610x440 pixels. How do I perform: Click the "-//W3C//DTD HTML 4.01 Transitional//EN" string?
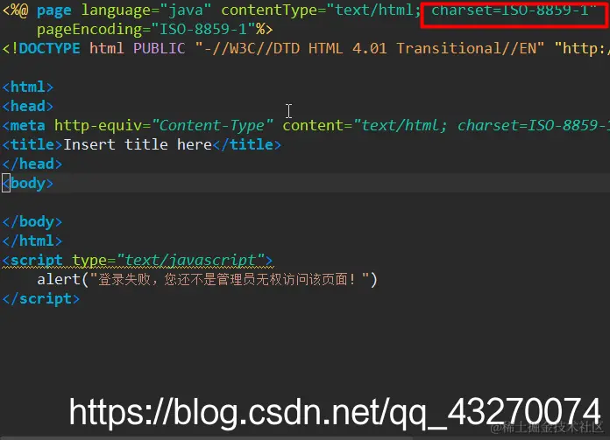tap(370, 48)
